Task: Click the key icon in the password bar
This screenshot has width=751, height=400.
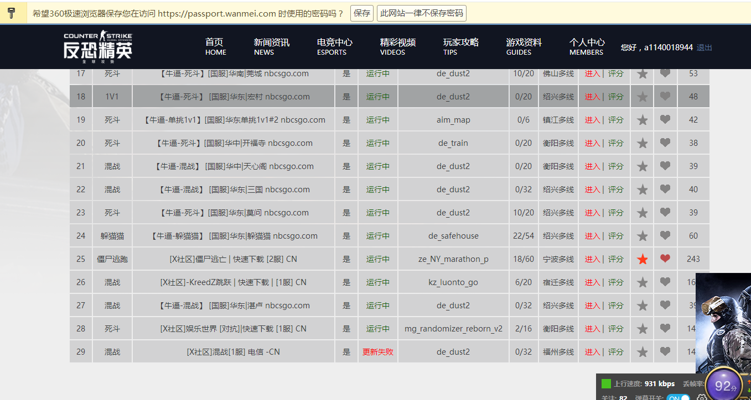Action: point(11,12)
